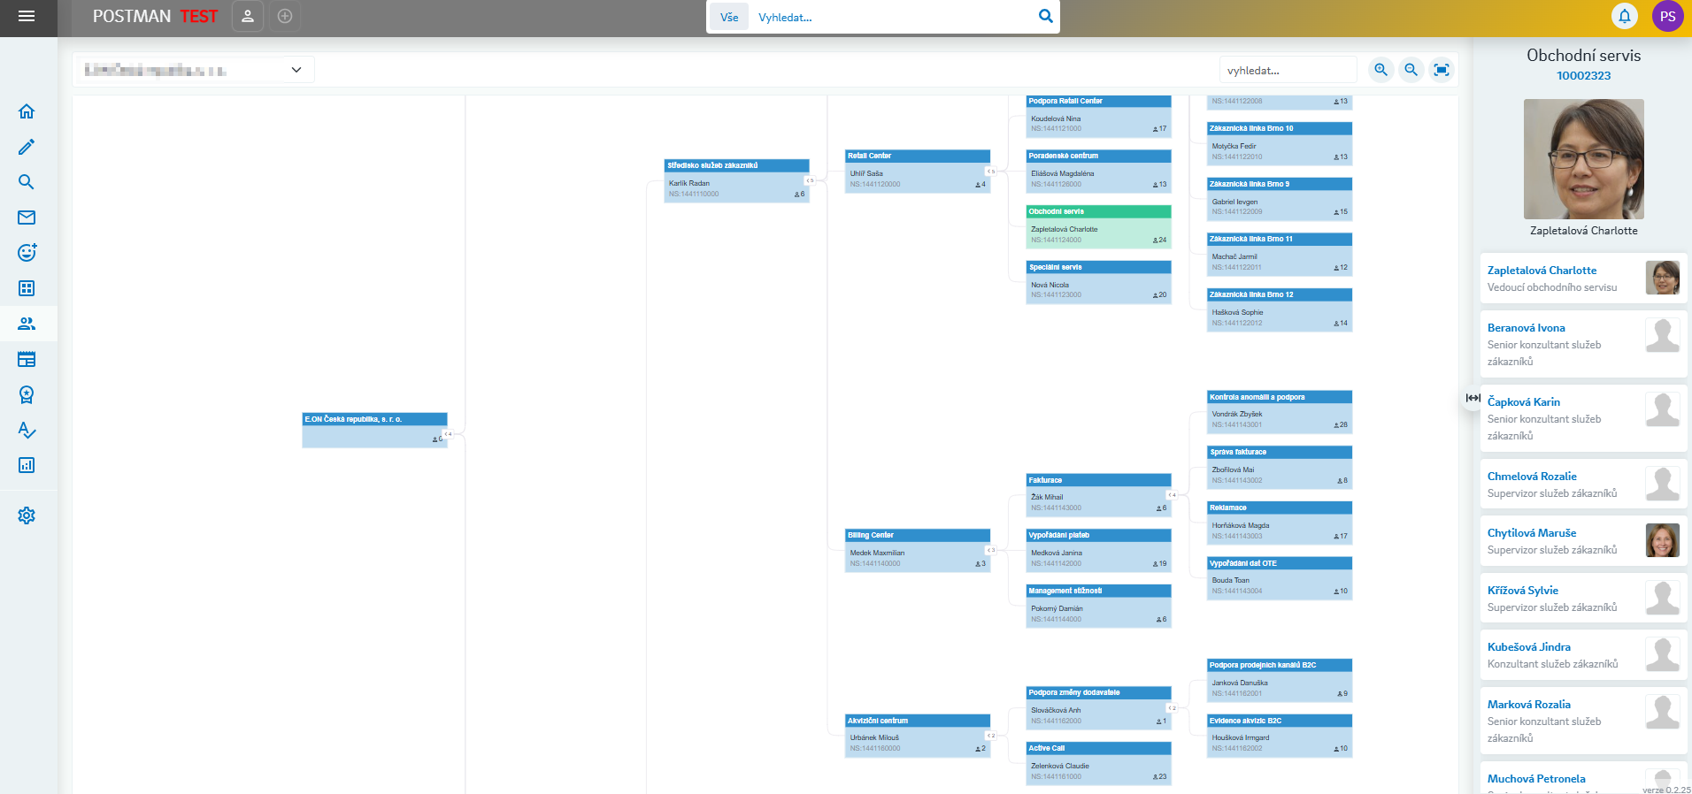Expand the E.ON Česká republika node toggle
The height and width of the screenshot is (794, 1692).
coord(448,434)
